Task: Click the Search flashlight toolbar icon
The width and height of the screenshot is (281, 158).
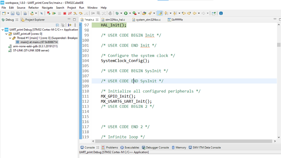Action: tap(150, 13)
